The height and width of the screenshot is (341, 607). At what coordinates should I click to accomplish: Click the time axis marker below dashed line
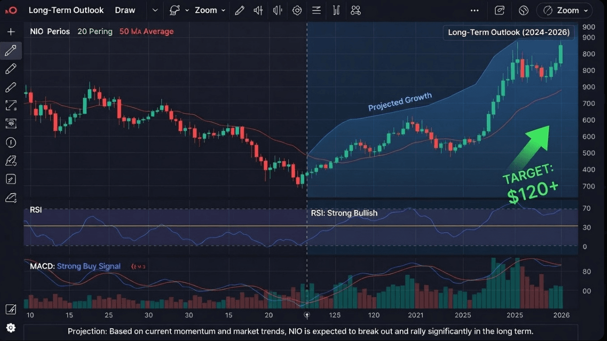[x=307, y=315]
